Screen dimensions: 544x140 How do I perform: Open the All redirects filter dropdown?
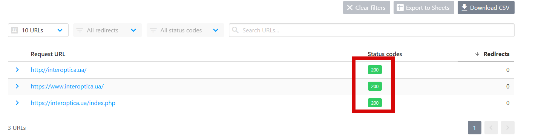tap(107, 30)
